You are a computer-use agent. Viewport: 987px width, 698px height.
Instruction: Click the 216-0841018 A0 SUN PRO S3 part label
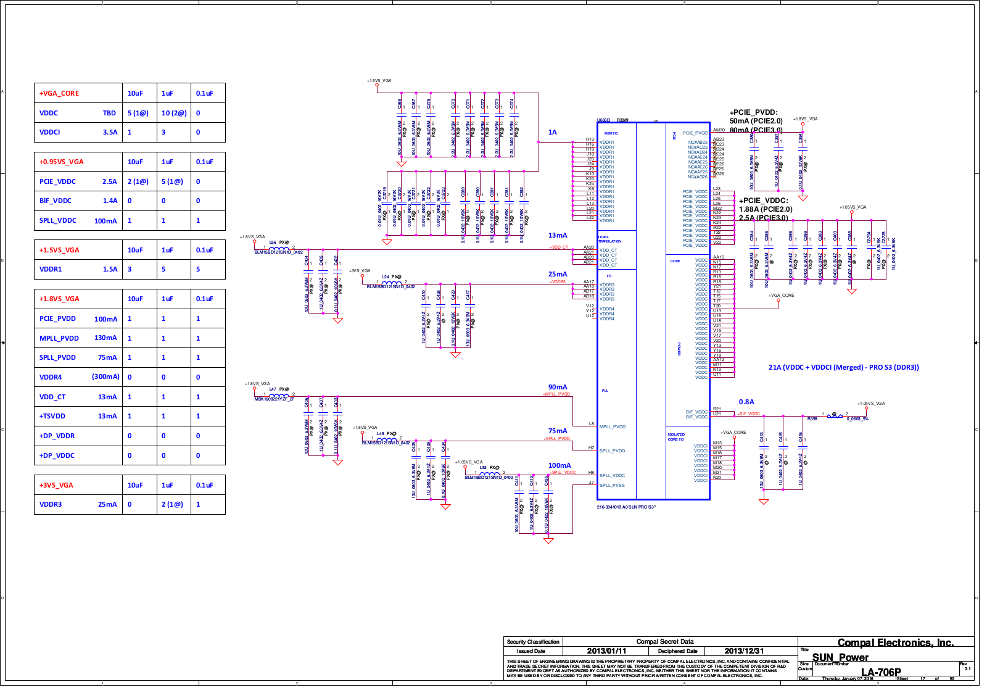[x=626, y=507]
